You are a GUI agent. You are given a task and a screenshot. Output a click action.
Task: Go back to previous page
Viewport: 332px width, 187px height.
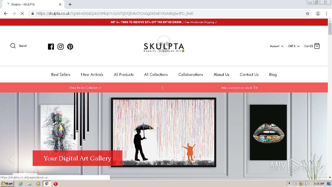tap(6, 14)
